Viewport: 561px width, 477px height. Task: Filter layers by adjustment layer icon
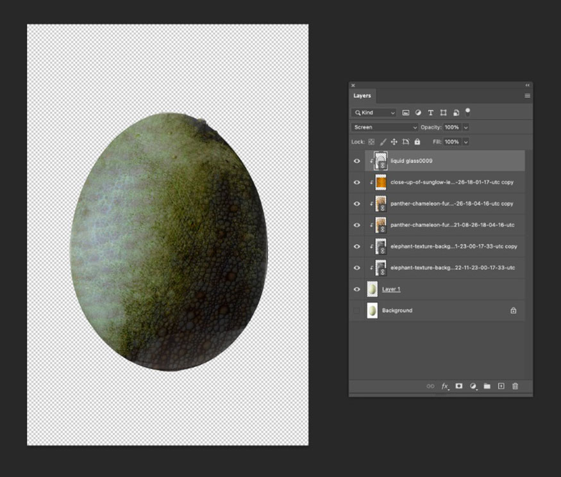418,113
